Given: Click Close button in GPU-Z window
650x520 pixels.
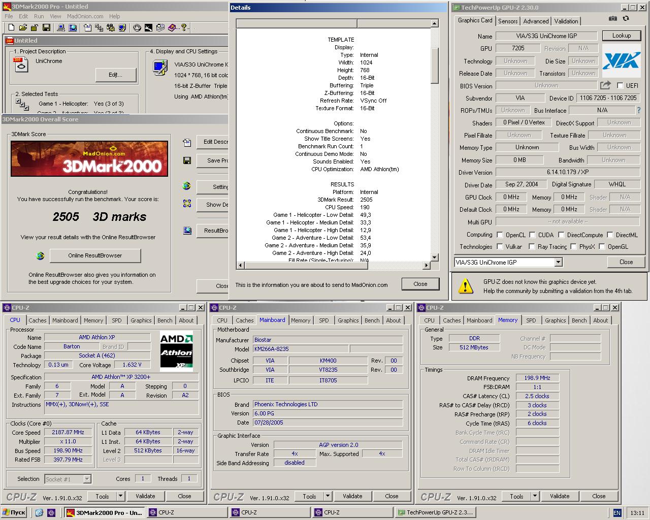Looking at the screenshot, I should coord(626,262).
